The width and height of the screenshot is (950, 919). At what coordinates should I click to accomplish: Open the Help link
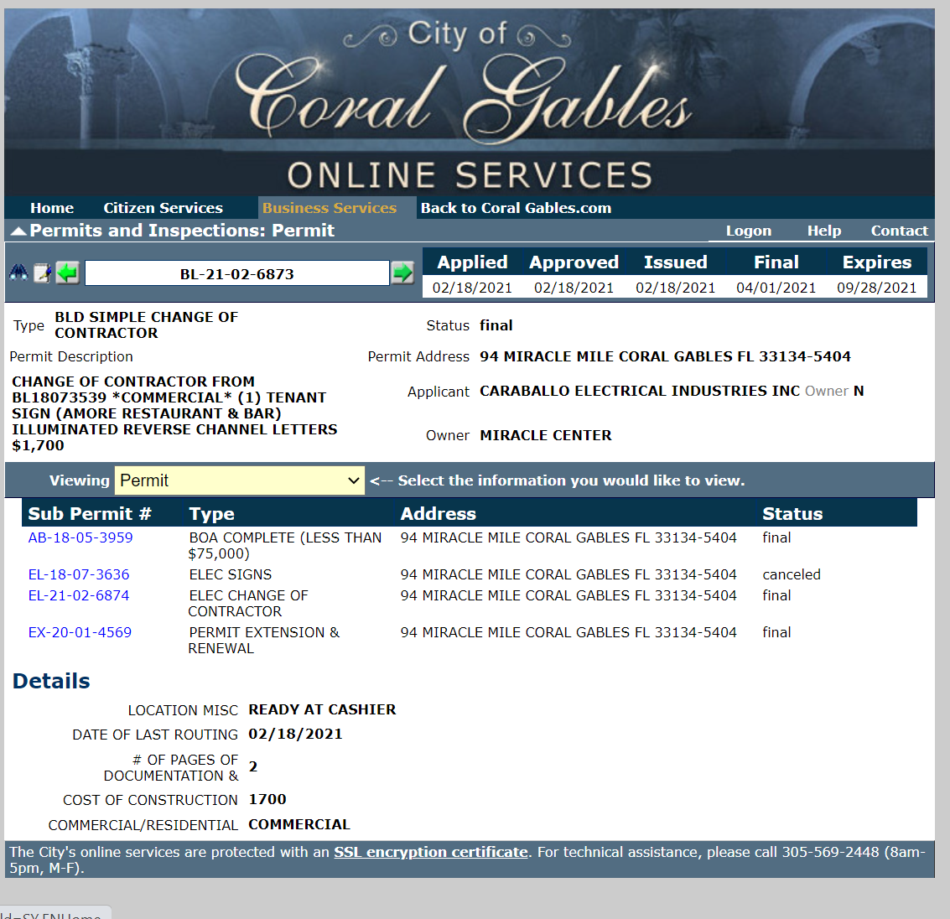click(823, 231)
